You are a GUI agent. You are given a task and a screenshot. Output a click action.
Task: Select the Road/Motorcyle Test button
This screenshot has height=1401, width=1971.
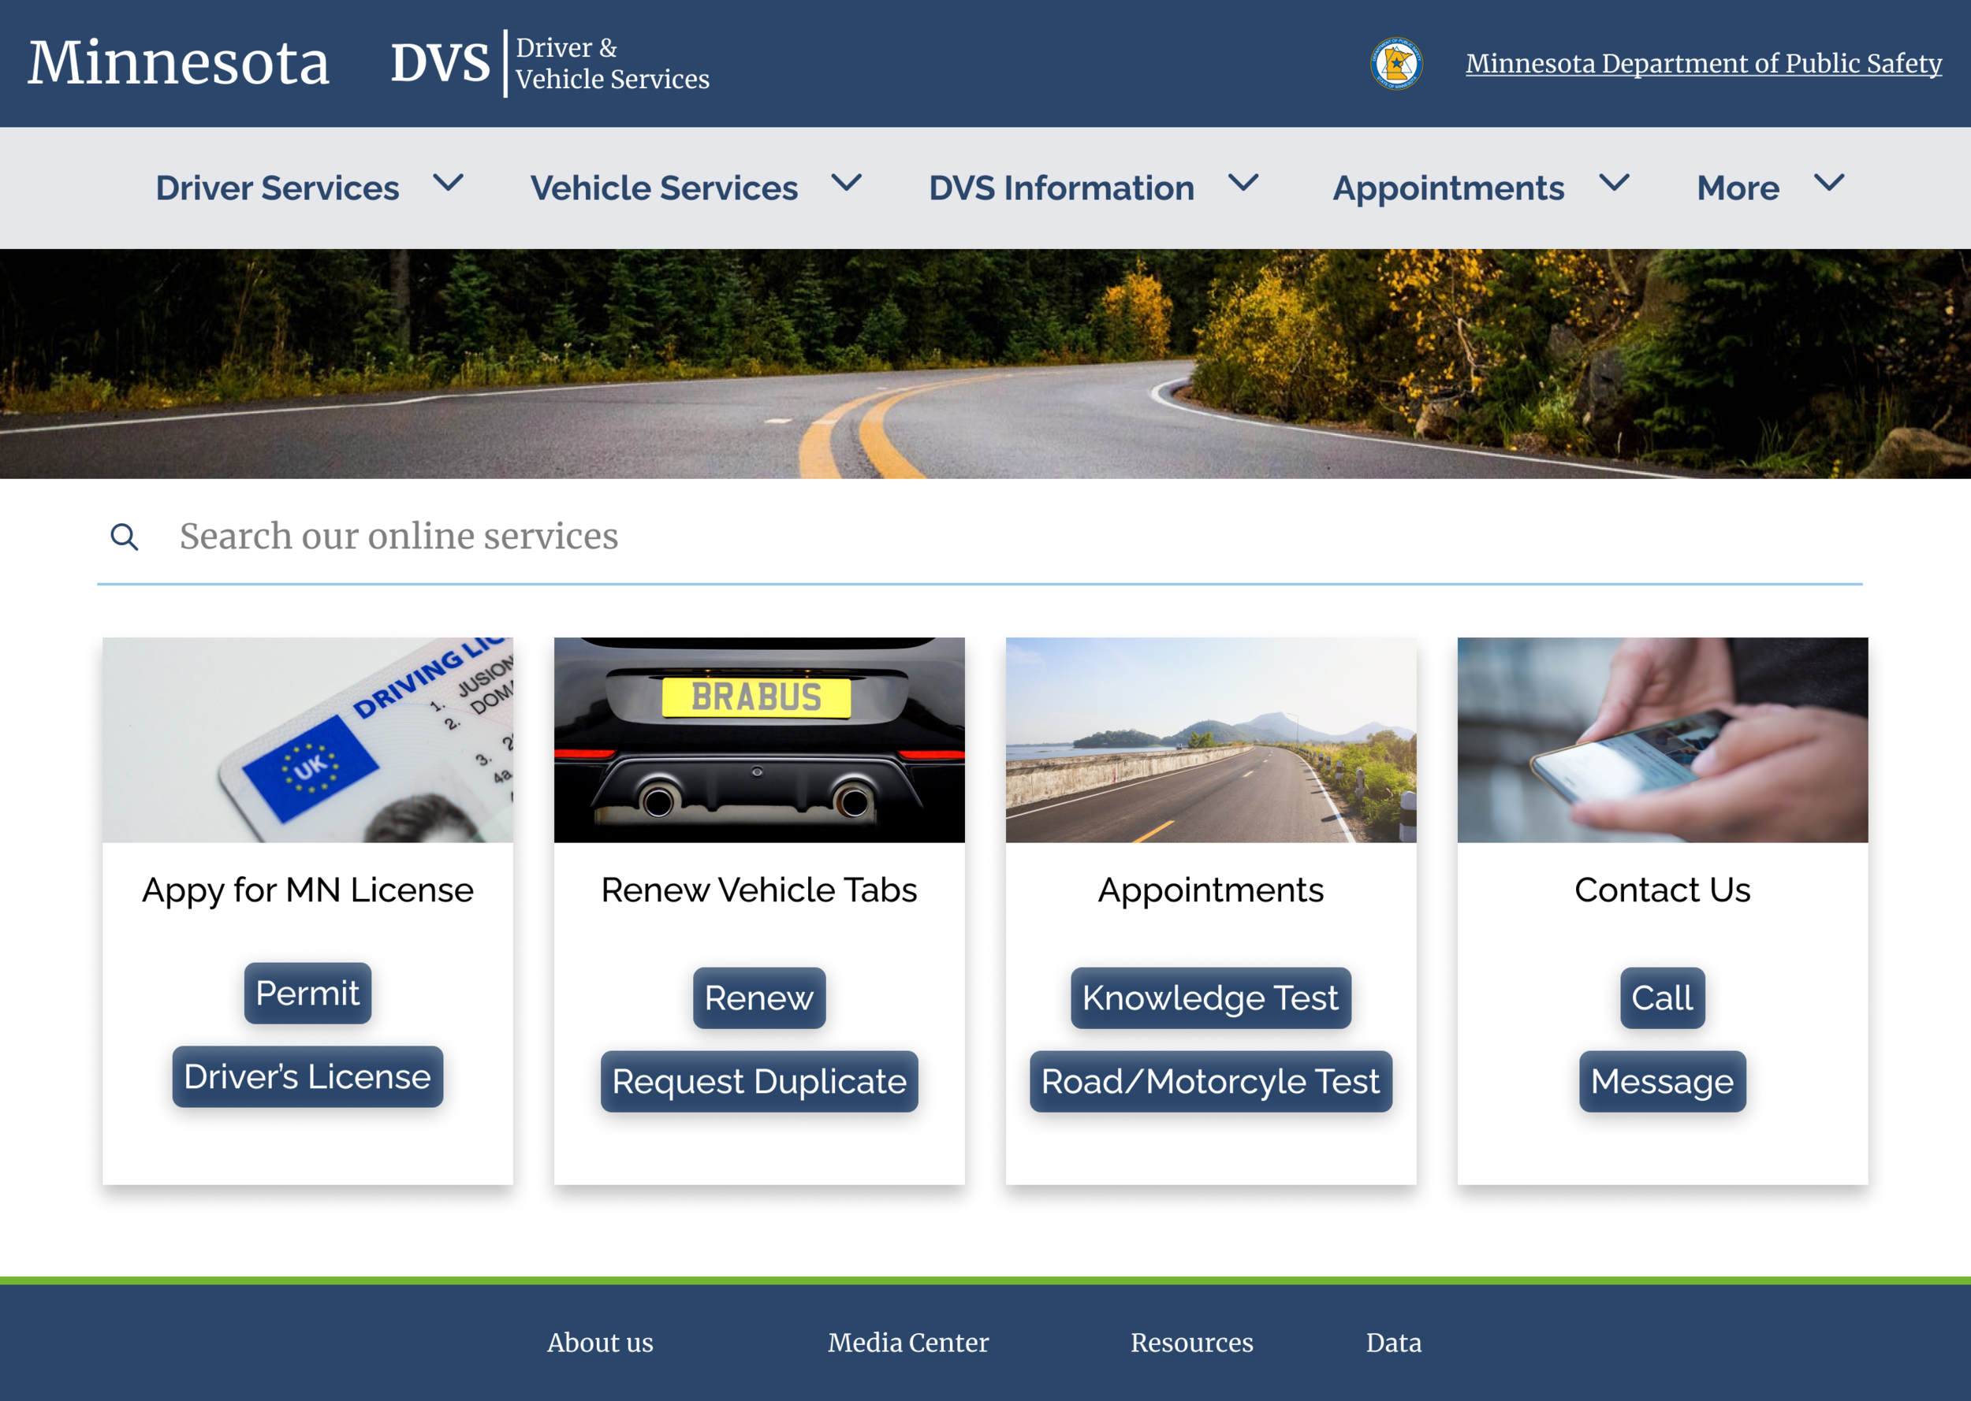tap(1210, 1081)
